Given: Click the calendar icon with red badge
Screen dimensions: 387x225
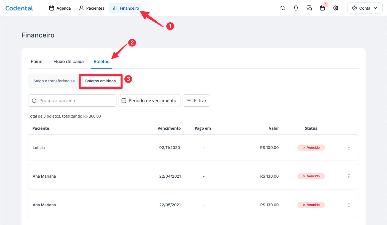Looking at the screenshot, I should pyautogui.click(x=322, y=8).
